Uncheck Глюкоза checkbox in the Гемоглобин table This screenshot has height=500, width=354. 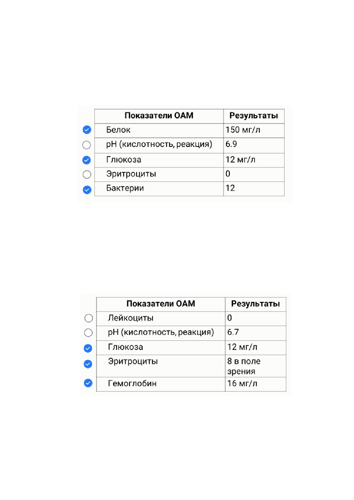click(88, 348)
